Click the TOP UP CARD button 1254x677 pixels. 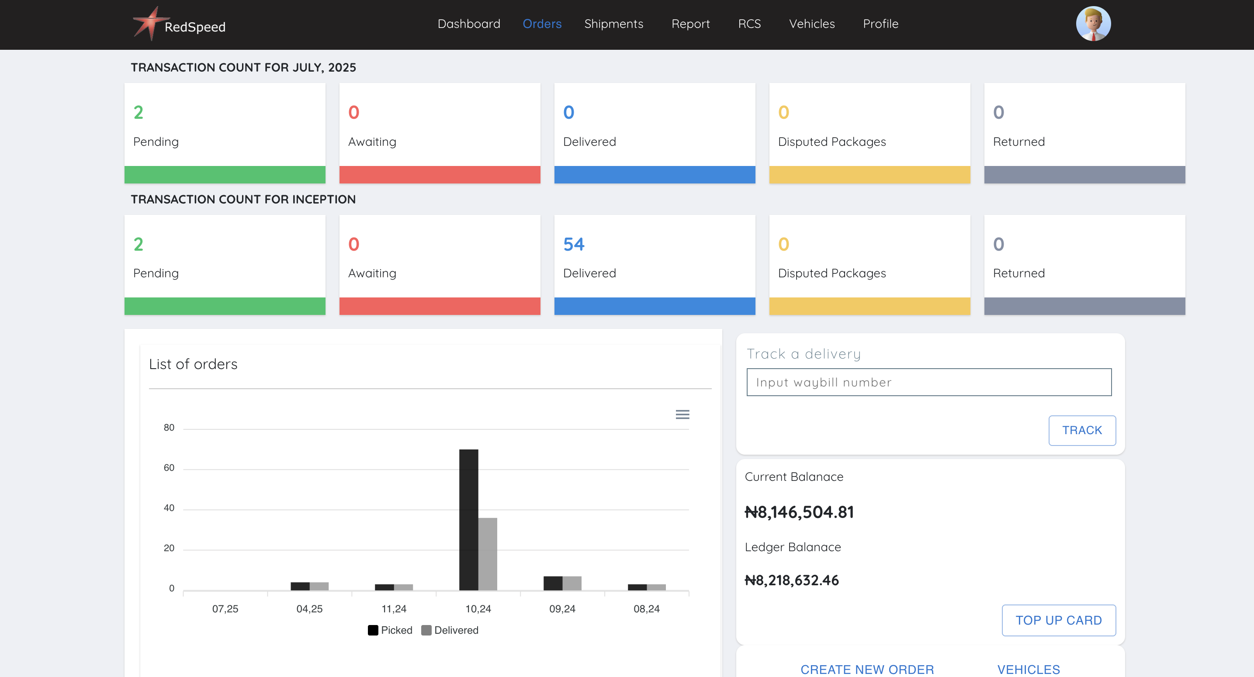coord(1058,620)
